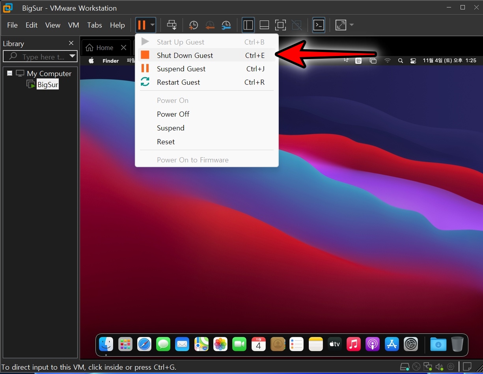Select Suspend below Power Off
483x374 pixels.
(207, 128)
